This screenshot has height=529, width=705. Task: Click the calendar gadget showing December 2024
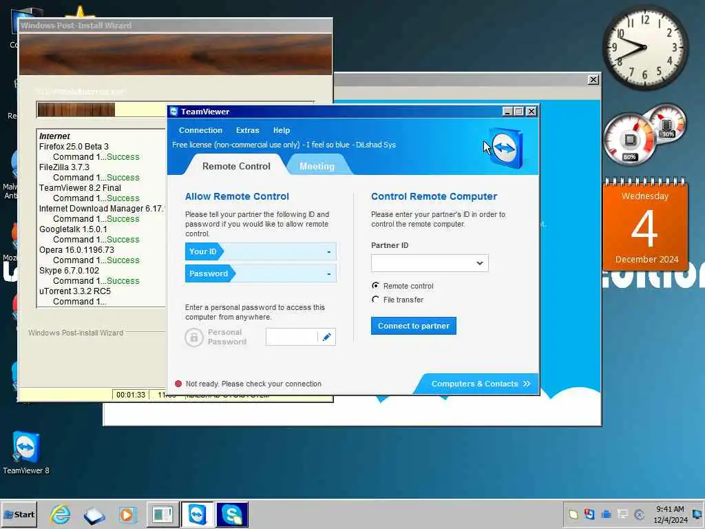(x=645, y=225)
